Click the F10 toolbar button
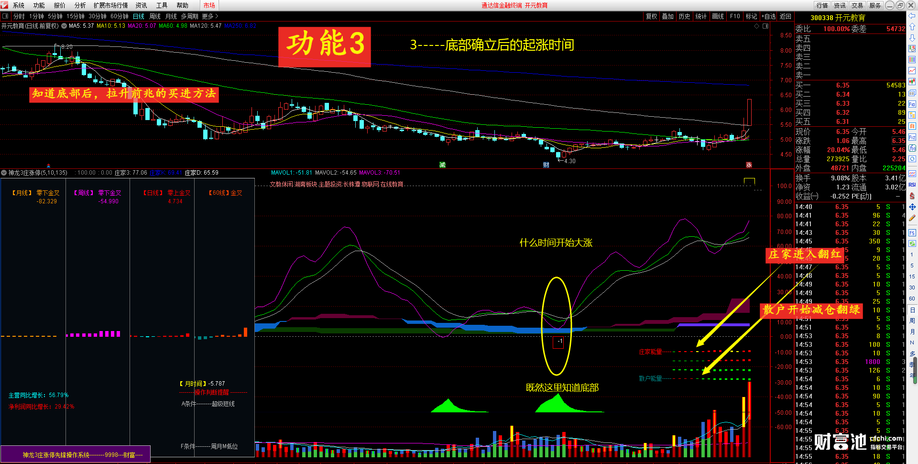 point(735,16)
